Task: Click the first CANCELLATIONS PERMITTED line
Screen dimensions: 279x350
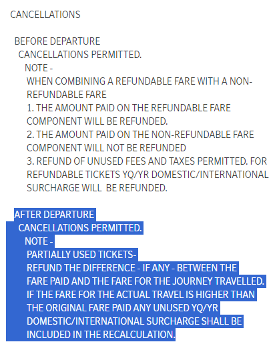Action: (80, 55)
